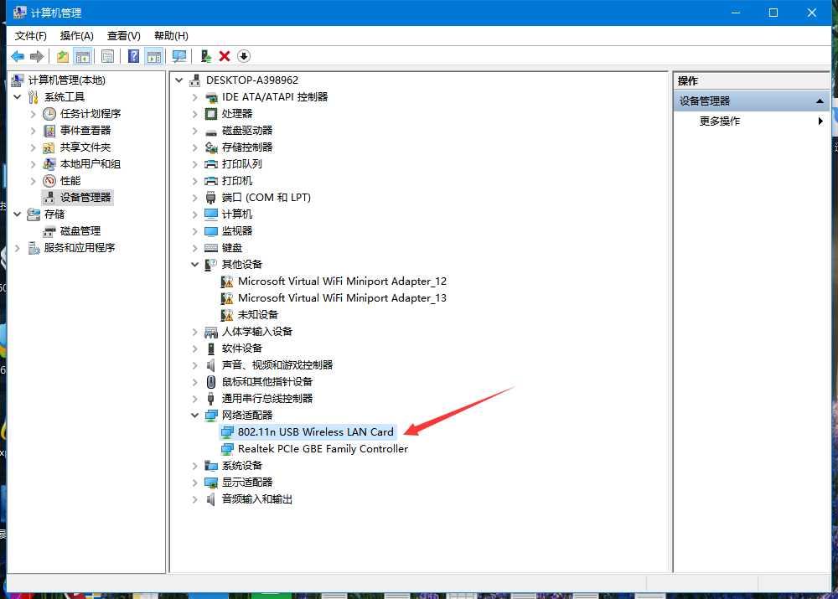Collapse Network adapters (网络适配器) category
The image size is (838, 599).
coord(195,416)
